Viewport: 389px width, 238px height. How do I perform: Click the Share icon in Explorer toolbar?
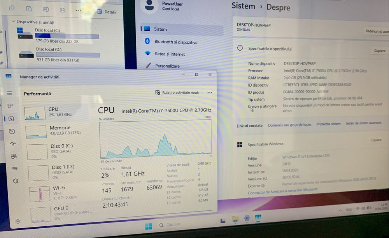(x=62, y=10)
